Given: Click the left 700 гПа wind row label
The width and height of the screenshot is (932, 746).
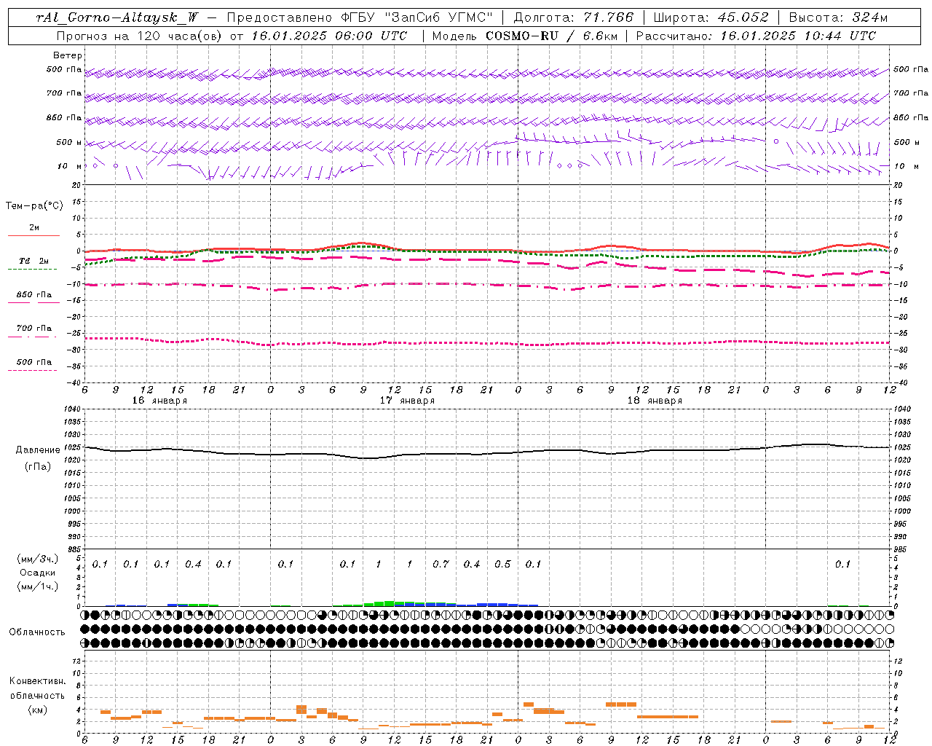Looking at the screenshot, I should 64,93.
